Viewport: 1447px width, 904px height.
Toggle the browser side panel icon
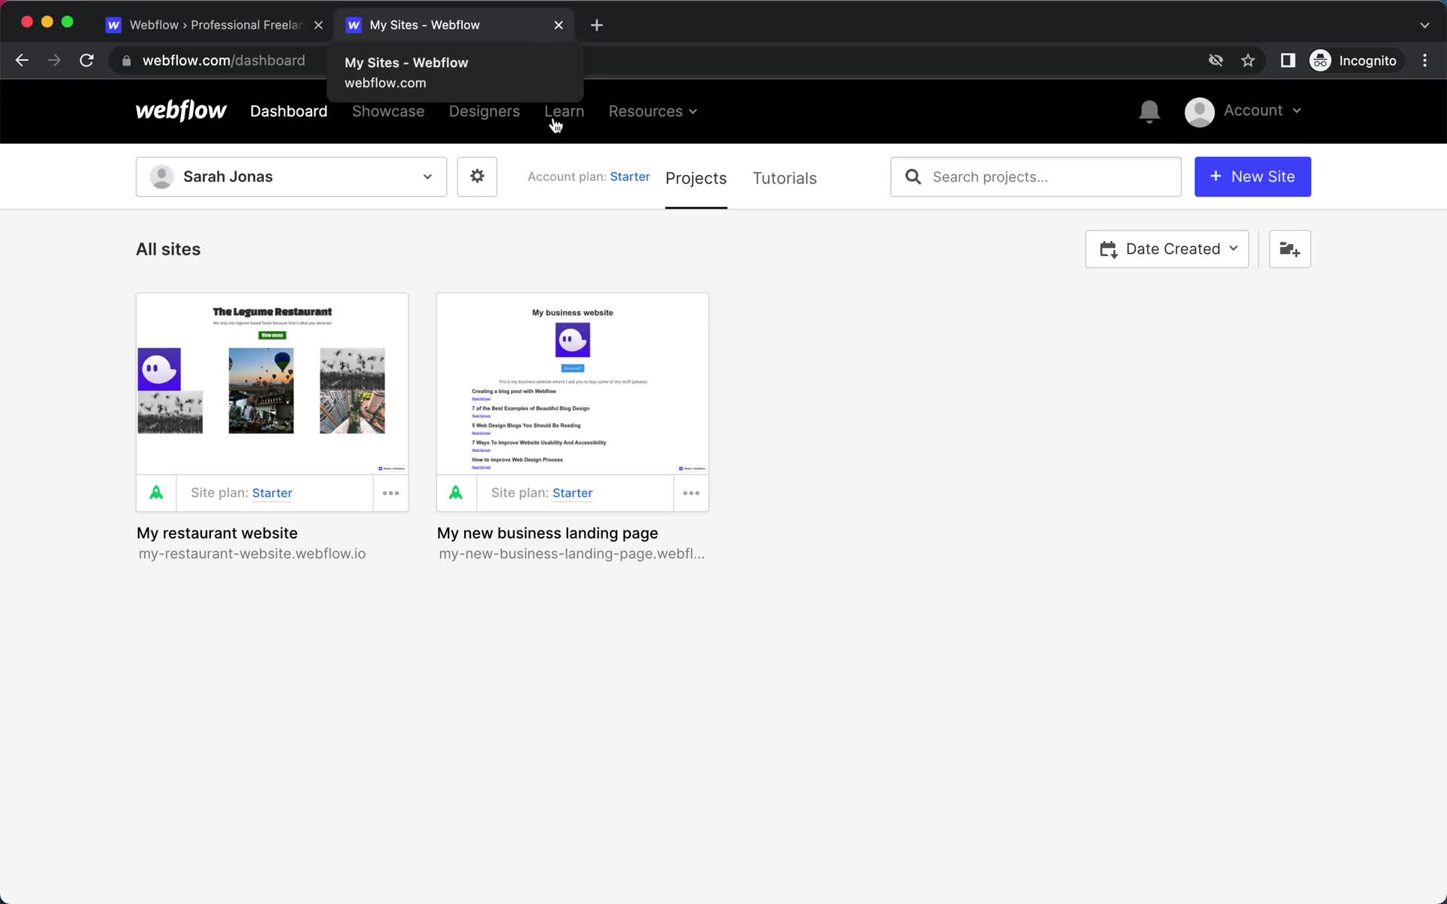click(x=1287, y=60)
